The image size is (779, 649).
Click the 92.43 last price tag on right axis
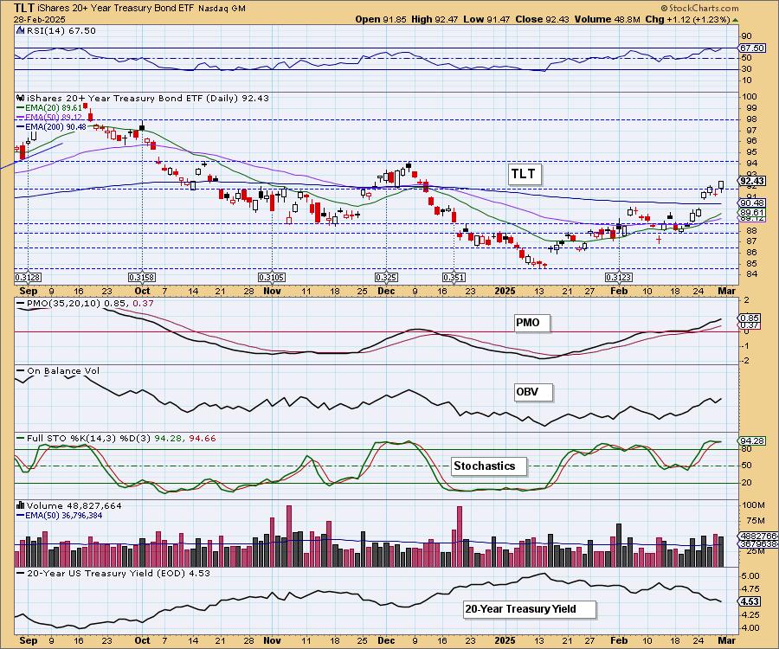(x=752, y=181)
